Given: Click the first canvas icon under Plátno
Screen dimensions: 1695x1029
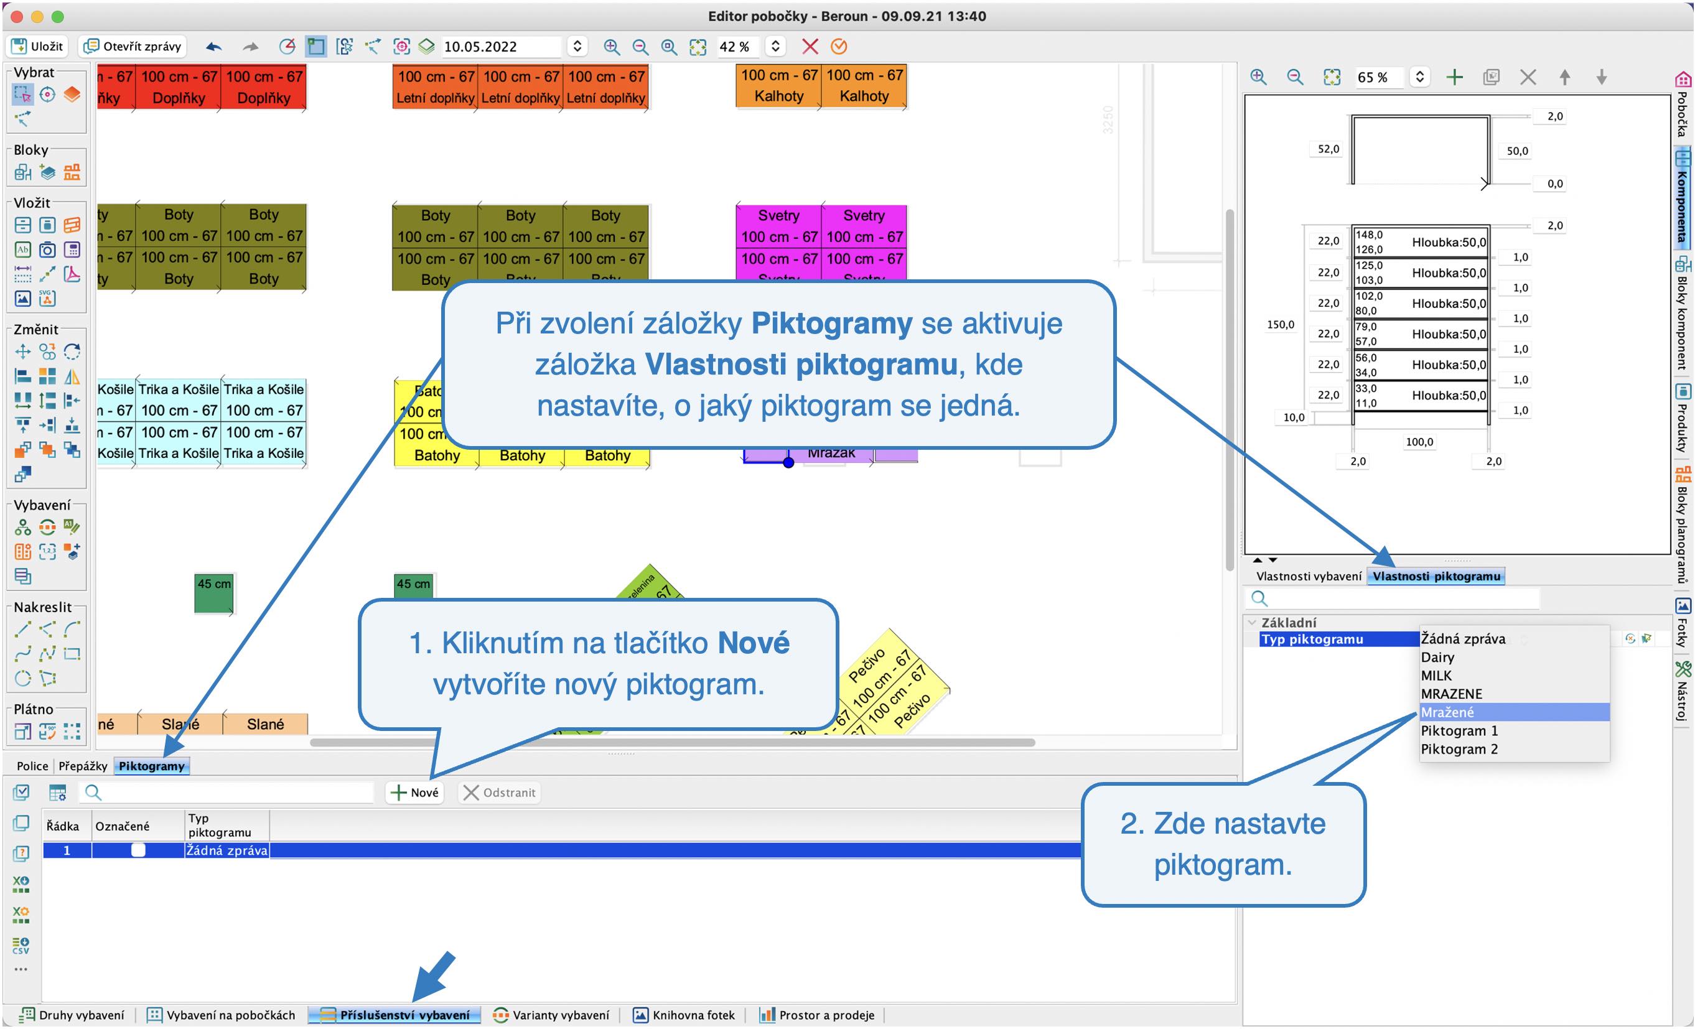Looking at the screenshot, I should [22, 731].
